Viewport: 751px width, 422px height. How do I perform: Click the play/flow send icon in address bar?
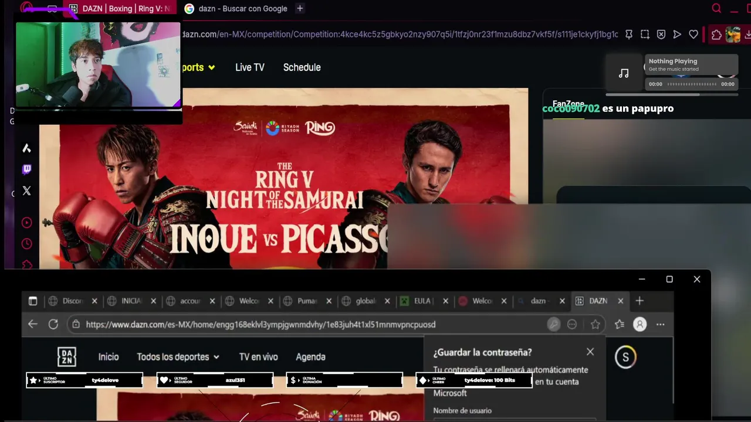click(x=677, y=35)
